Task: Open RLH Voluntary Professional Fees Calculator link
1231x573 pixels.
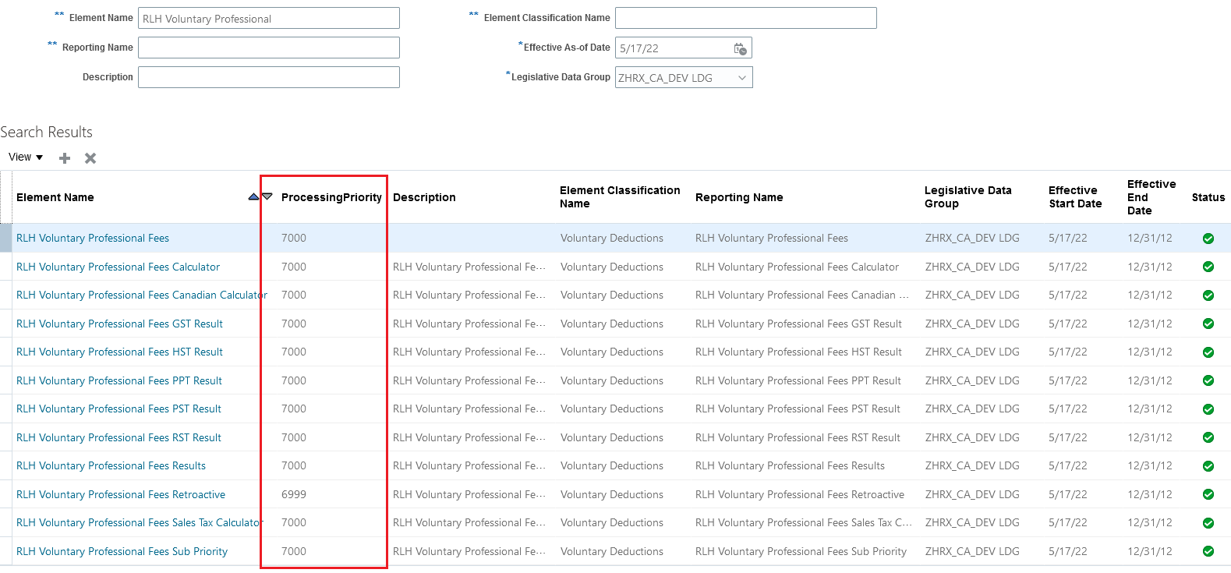Action: [x=118, y=267]
